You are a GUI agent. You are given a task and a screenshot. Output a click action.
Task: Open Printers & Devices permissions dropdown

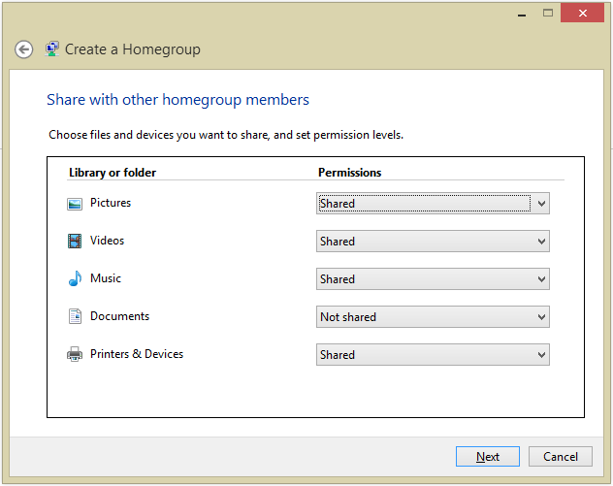433,355
